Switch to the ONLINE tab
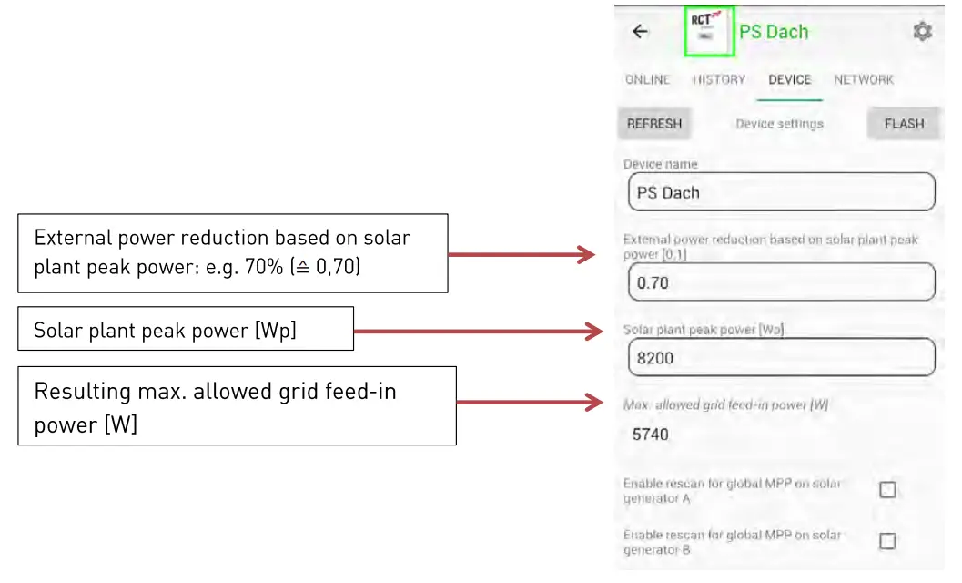The width and height of the screenshot is (962, 583). [647, 80]
